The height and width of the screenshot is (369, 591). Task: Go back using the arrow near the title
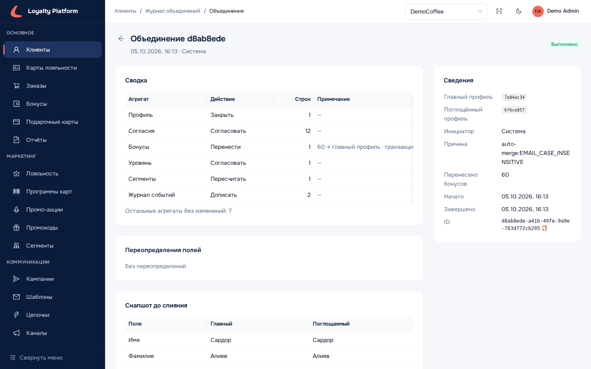121,39
